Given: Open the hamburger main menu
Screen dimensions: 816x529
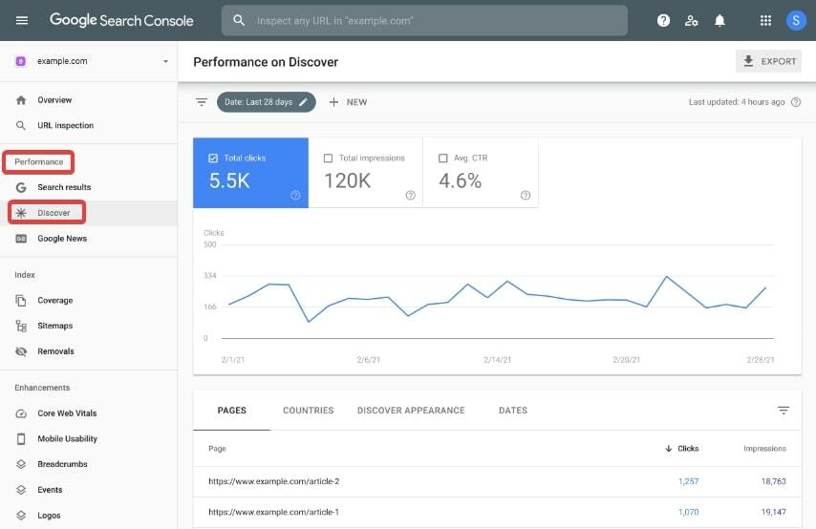Looking at the screenshot, I should (22, 20).
